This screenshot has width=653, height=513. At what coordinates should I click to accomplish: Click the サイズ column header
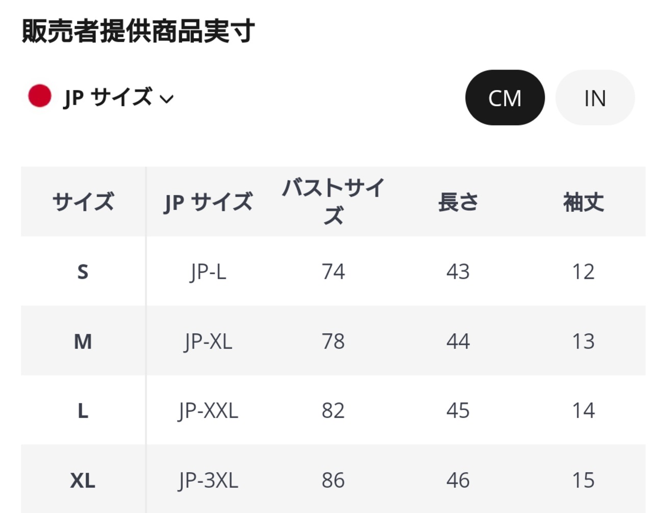pos(83,202)
